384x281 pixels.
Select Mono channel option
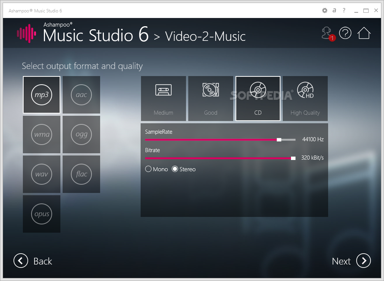coord(156,169)
